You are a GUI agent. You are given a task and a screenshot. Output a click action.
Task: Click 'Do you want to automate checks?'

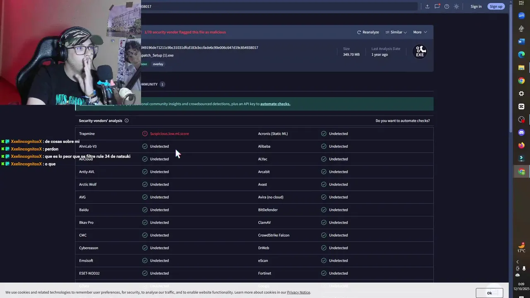[402, 121]
